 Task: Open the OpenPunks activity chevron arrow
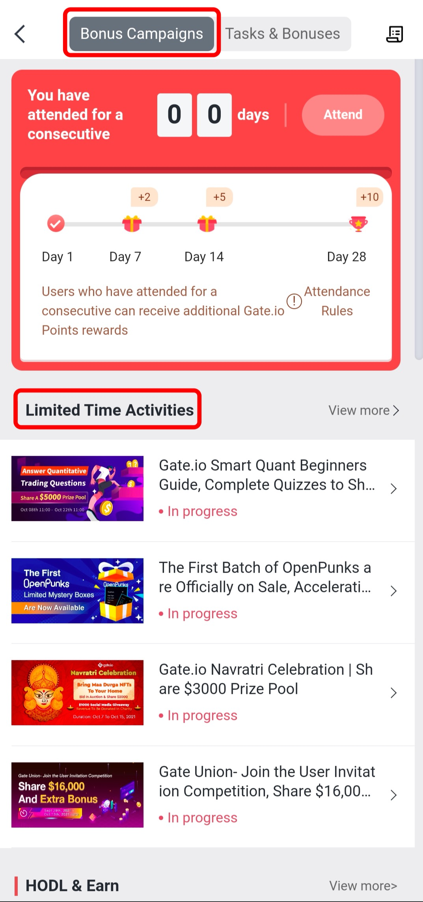(x=393, y=591)
